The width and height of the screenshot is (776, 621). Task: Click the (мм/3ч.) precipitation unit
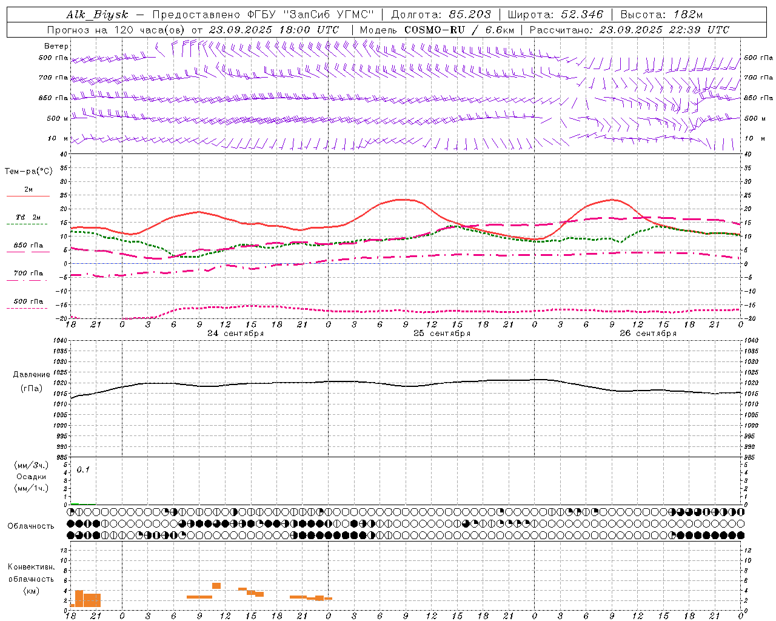(32, 466)
